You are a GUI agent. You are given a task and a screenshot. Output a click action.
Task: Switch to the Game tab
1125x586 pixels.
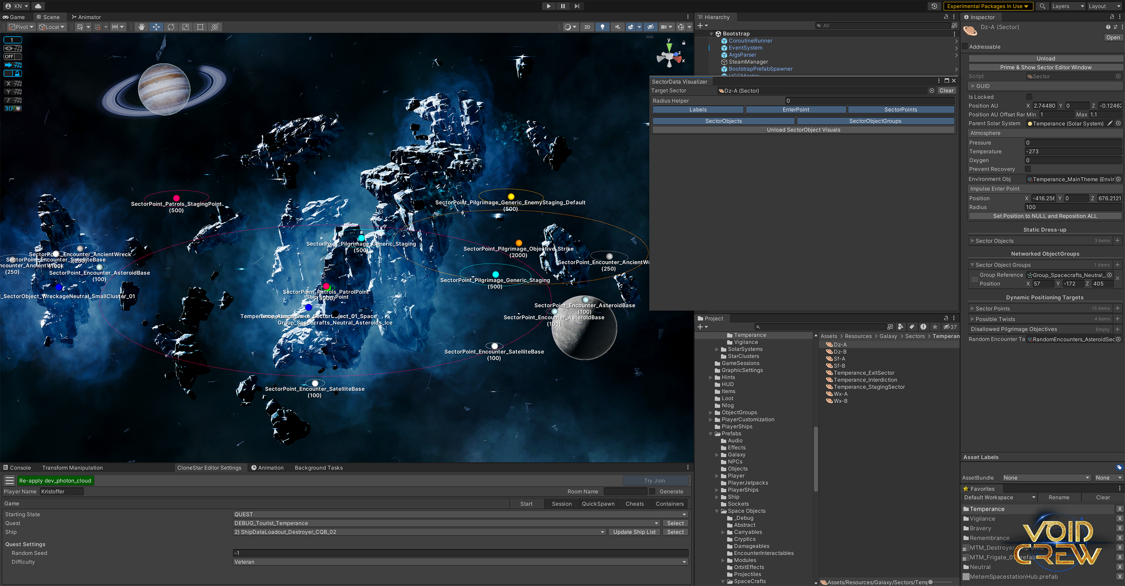pos(14,17)
